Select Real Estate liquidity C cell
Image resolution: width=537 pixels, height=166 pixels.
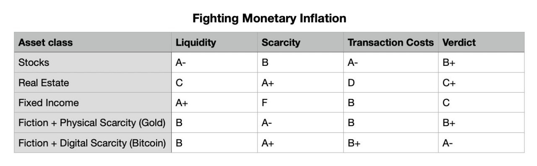tap(214, 83)
